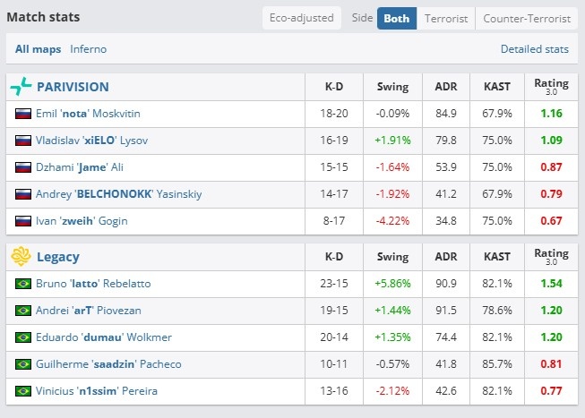Open the Legacy team page link
The image size is (585, 418).
[x=58, y=257]
